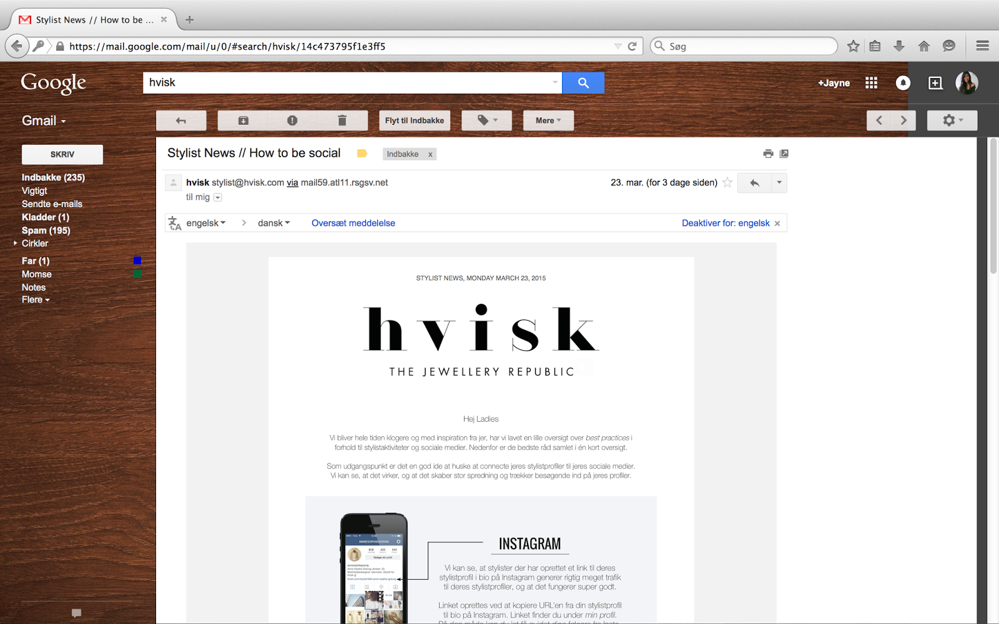Click the browser Søg search box
The width and height of the screenshot is (999, 624).
[x=744, y=46]
